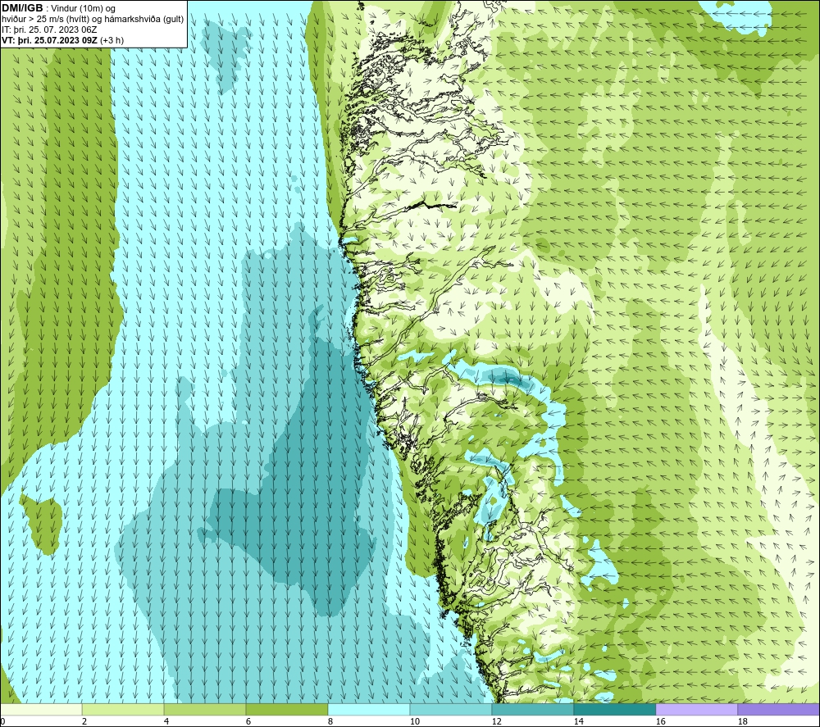
Task: Click the 'IT: þri. 25. 07. 2023 06Z' line
Action: [x=49, y=30]
